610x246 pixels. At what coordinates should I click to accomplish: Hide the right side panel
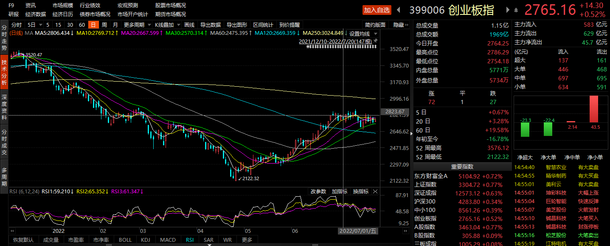point(399,25)
